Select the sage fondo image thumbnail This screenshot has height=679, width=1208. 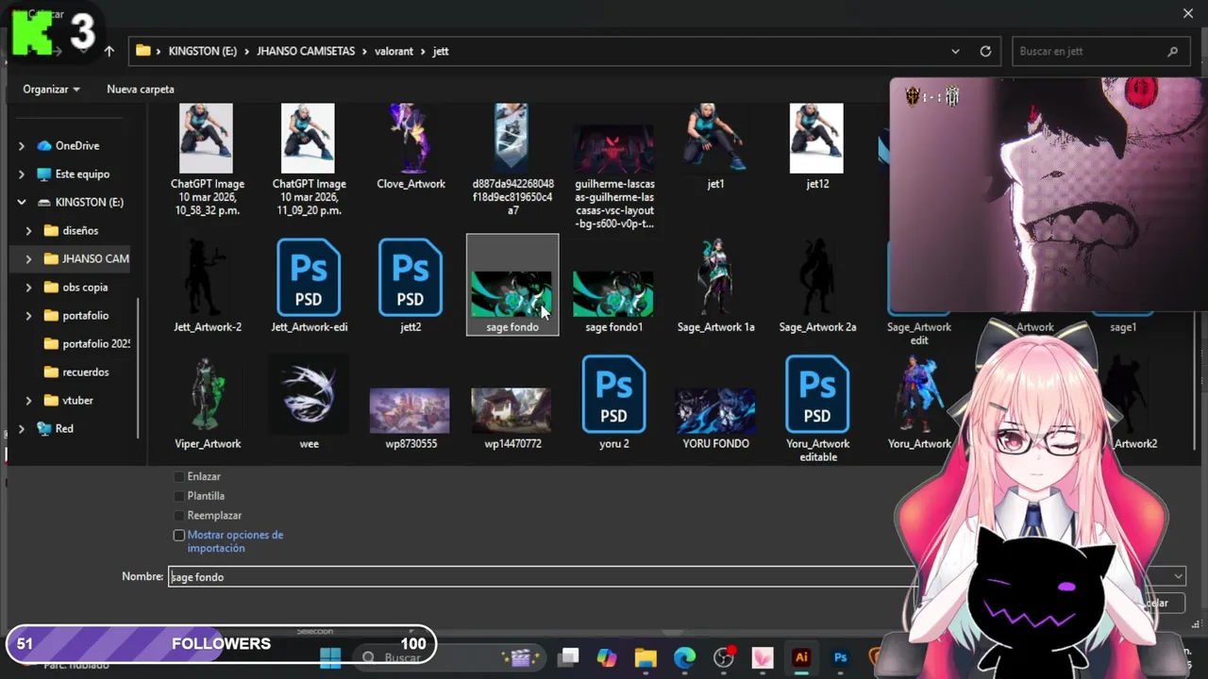point(512,293)
